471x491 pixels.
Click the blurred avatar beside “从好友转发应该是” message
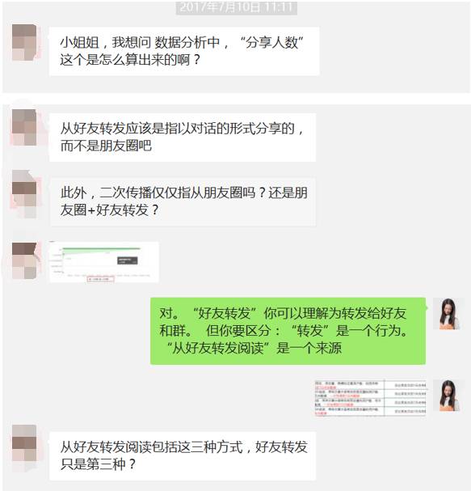(x=24, y=127)
